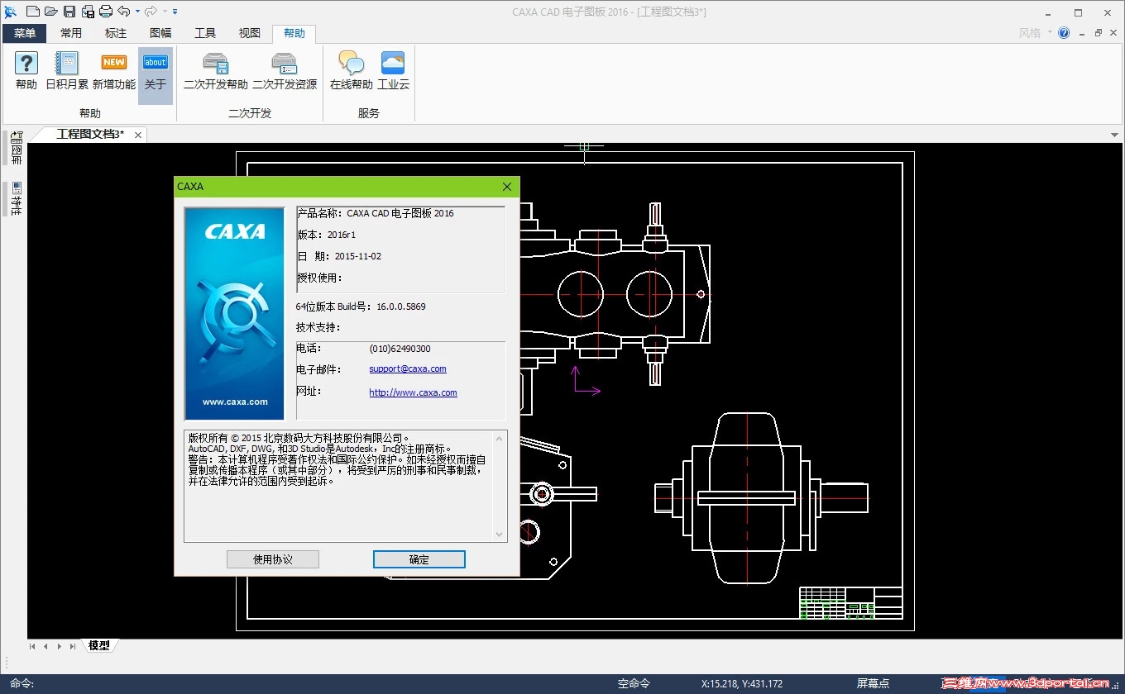Screen dimensions: 1125x694
Task: Close the CAXA About dialog
Action: 507,187
